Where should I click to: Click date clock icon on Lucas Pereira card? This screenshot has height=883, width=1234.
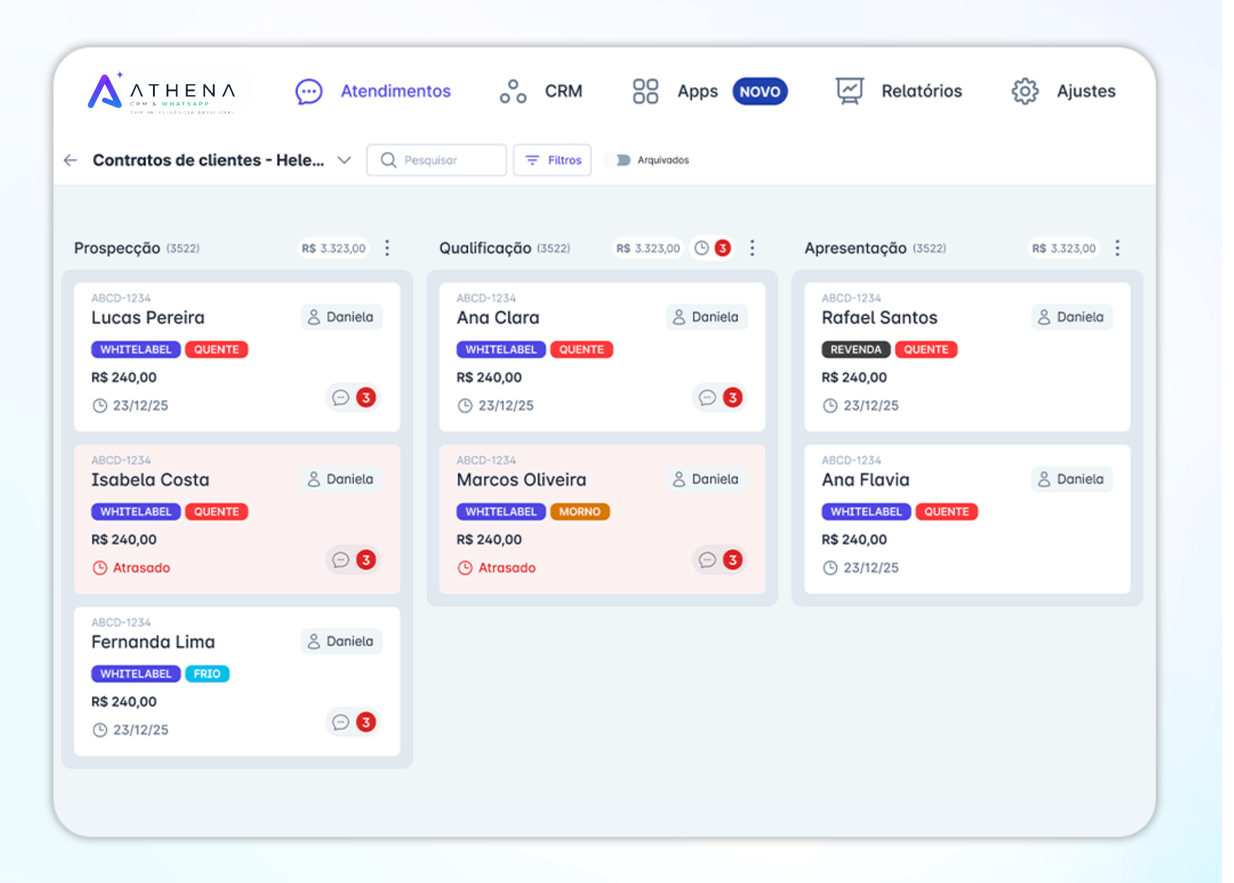click(x=100, y=406)
